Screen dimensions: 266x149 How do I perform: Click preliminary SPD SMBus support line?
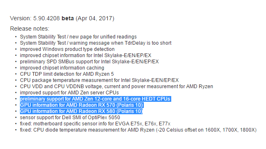(x=89, y=62)
